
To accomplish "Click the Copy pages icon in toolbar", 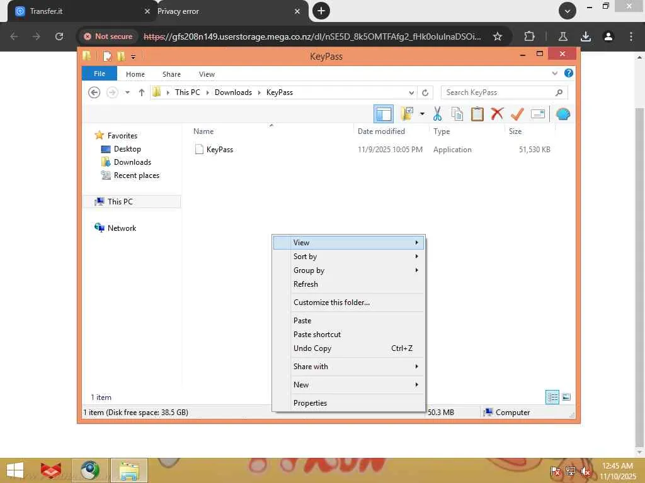I will [x=457, y=114].
